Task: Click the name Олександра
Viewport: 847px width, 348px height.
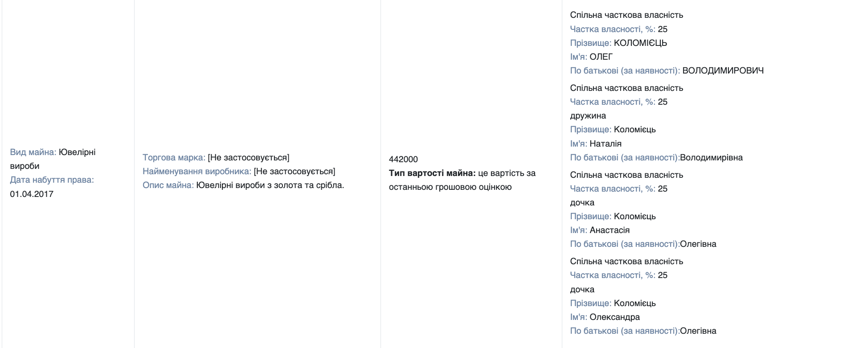Action: [x=614, y=317]
